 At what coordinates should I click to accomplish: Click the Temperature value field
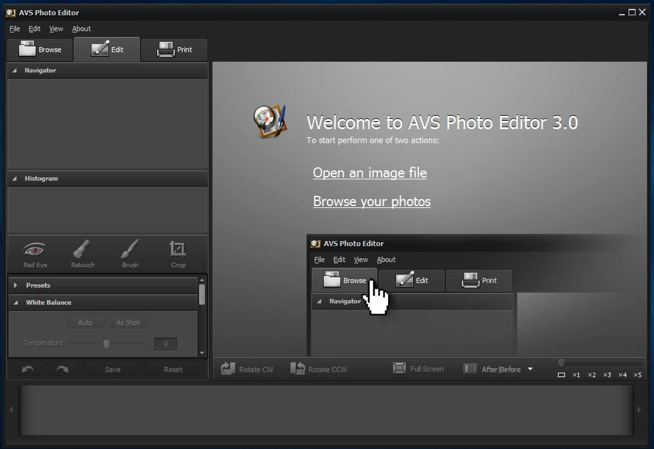(165, 343)
